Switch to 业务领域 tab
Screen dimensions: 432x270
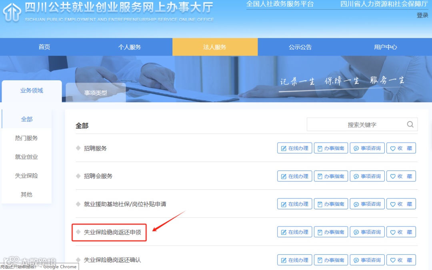(x=32, y=91)
